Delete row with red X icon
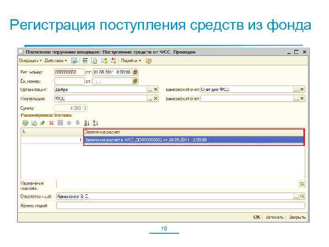 (51, 123)
